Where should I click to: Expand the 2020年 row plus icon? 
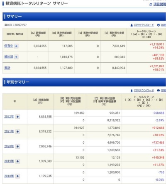click(x=17, y=146)
